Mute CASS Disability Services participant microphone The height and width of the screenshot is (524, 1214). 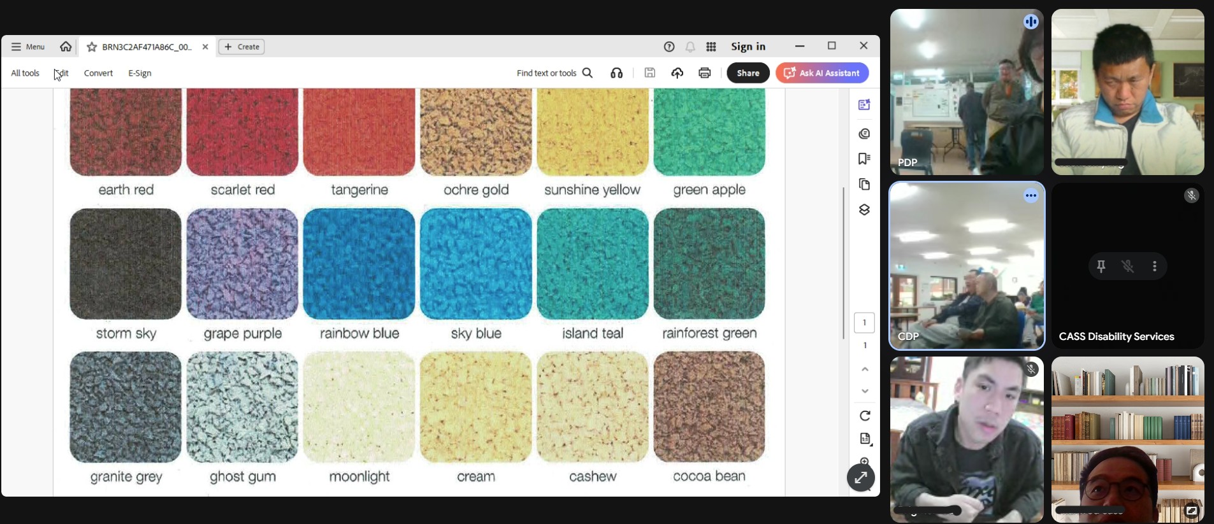[1128, 266]
